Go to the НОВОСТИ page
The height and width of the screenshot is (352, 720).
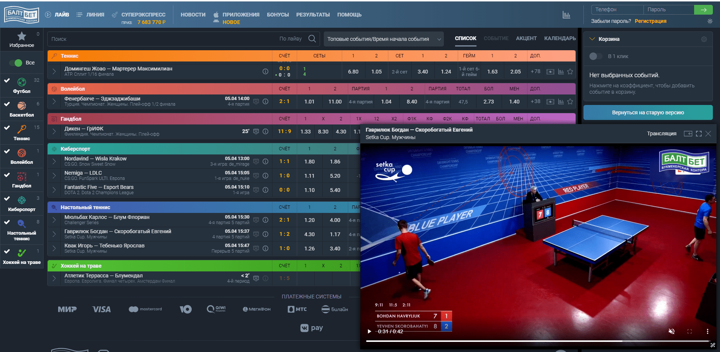tap(193, 15)
